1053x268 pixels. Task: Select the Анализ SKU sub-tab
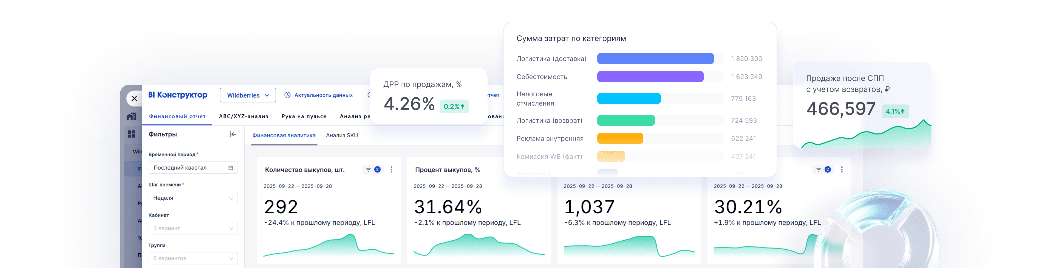tap(342, 135)
